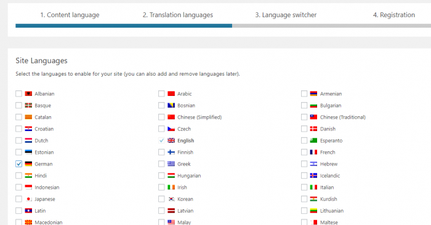Click the Albanian flag icon
The height and width of the screenshot is (225, 431).
[x=28, y=94]
